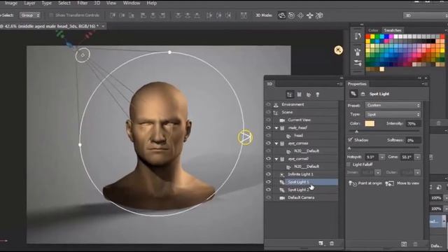Filter 3D panel by meshes
Viewport: 448px width, 252px height.
click(x=300, y=94)
